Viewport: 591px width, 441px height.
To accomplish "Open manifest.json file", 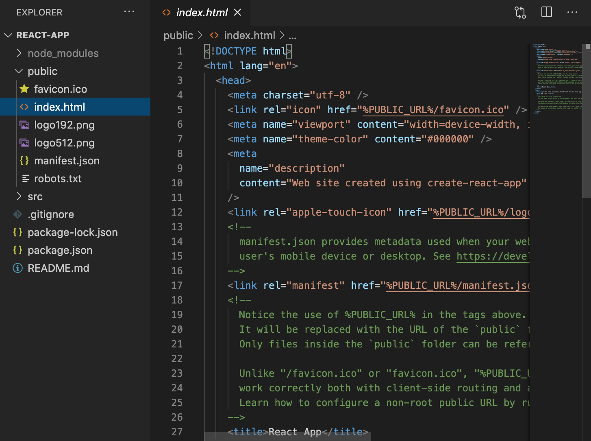I will [x=67, y=160].
